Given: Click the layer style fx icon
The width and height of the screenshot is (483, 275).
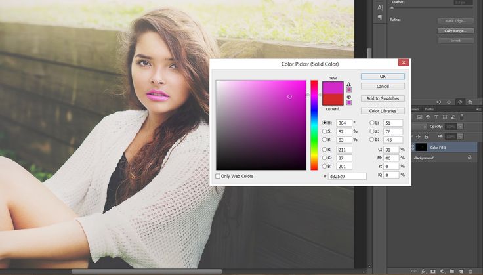Looking at the screenshot, I should tap(424, 270).
